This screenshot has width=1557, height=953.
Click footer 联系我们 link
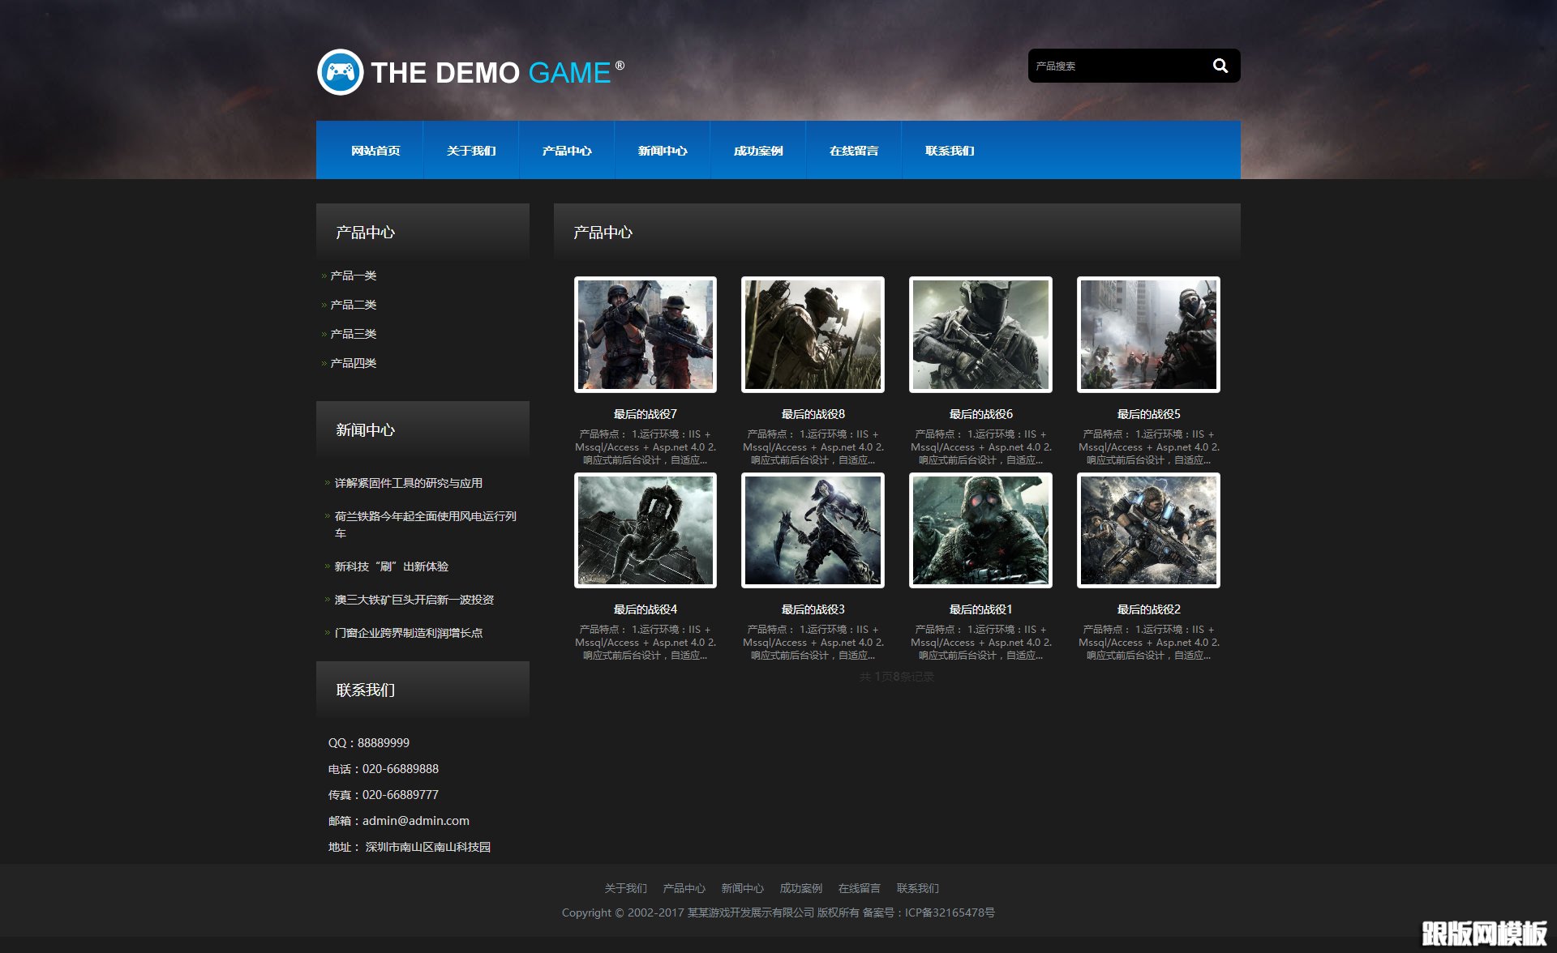pos(917,888)
